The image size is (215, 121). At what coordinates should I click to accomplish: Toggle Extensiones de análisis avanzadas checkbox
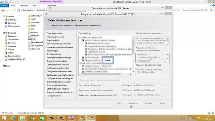[86, 46]
